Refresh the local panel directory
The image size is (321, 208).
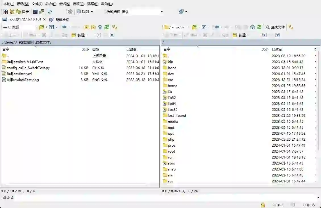point(107,27)
